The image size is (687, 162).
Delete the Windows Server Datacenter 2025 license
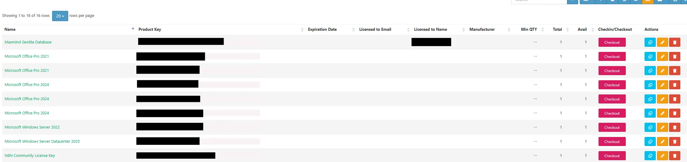675,141
